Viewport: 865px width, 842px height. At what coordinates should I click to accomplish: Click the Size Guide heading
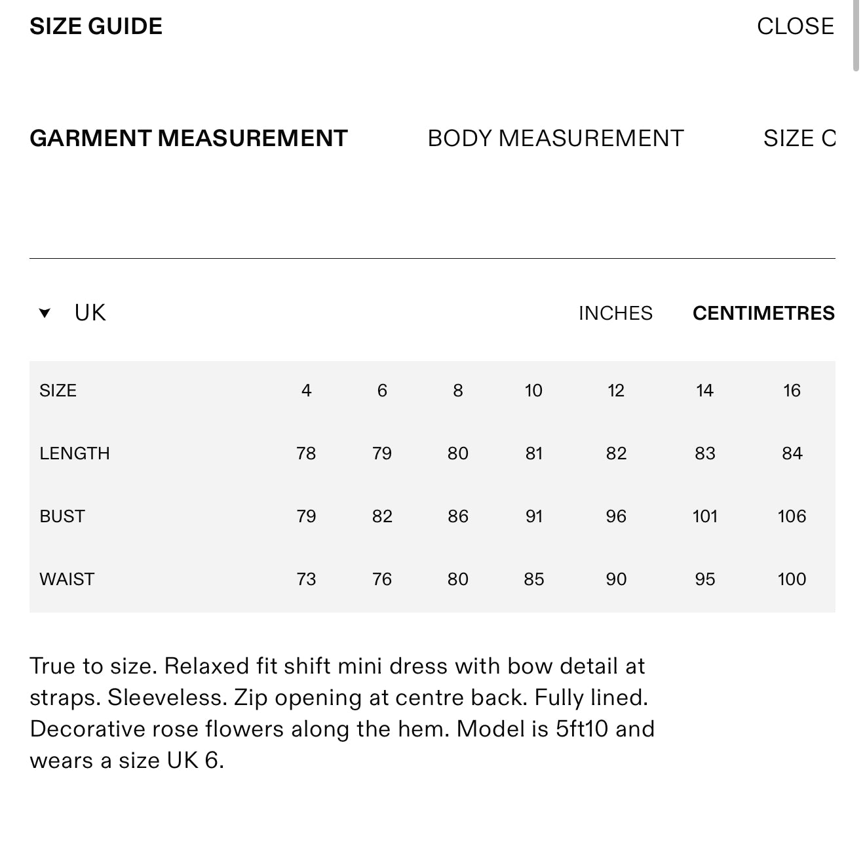point(96,26)
